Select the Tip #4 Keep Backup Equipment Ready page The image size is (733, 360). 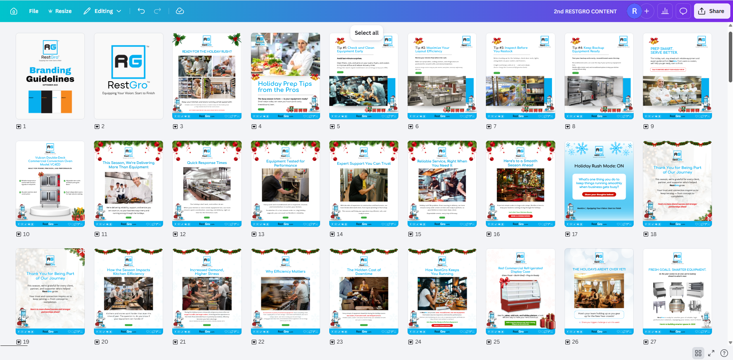pos(599,76)
